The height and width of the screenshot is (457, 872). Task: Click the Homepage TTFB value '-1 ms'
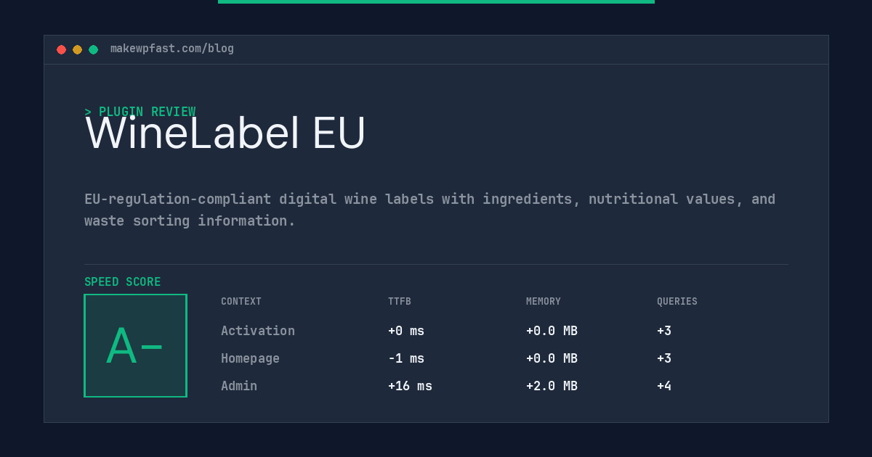406,358
